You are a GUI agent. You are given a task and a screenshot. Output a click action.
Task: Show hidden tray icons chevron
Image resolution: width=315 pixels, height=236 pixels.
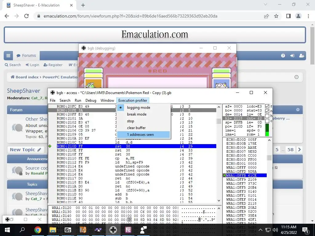[260, 230]
